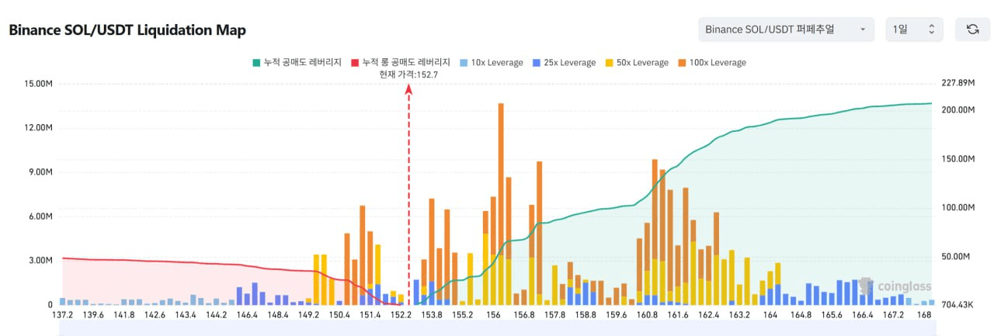Click the 현재 가격:152.7 label
This screenshot has width=994, height=336.
[x=408, y=74]
